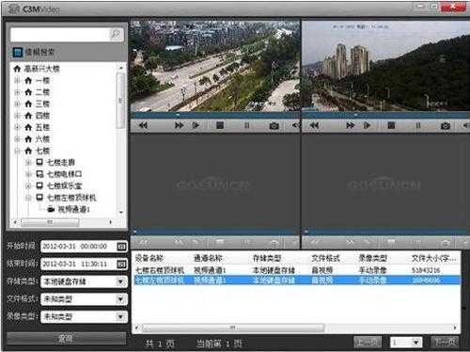
Task: Expand the 七楼走廊 device node
Action: tap(28, 163)
